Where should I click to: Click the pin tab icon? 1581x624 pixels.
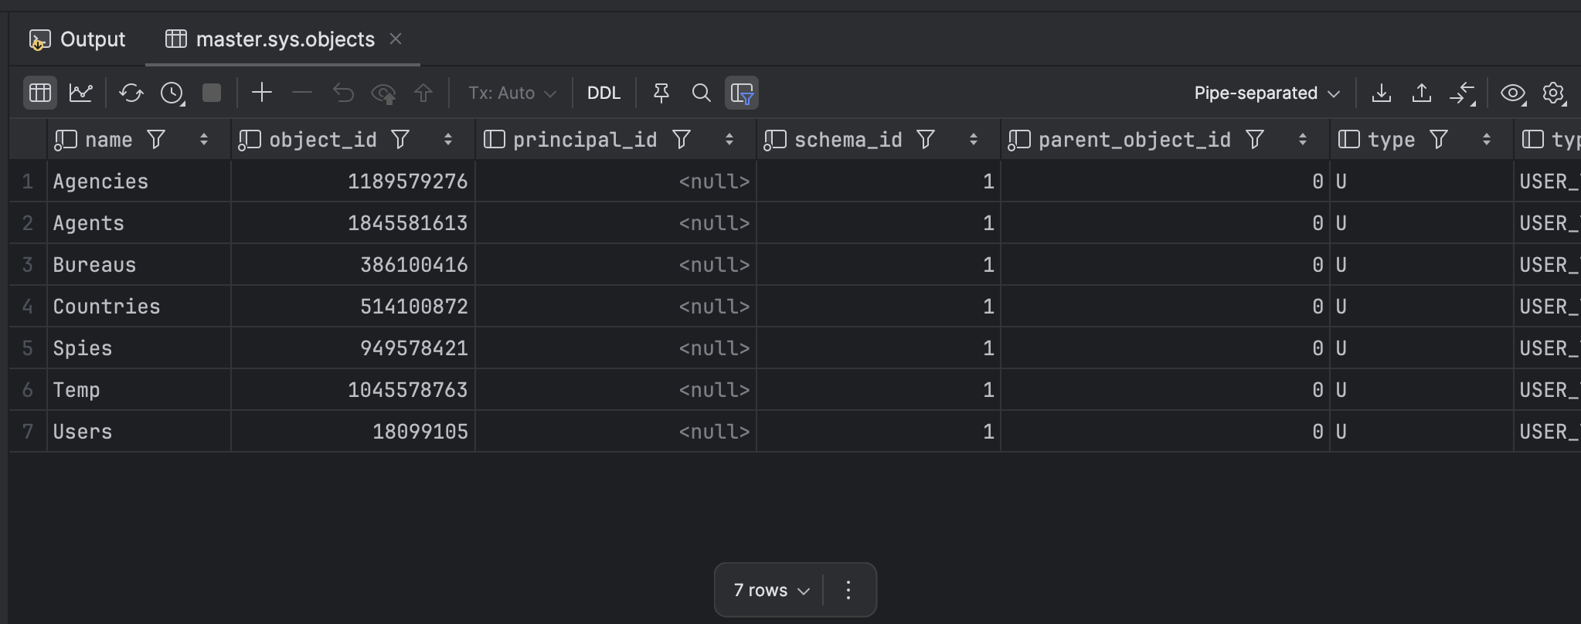pos(661,93)
